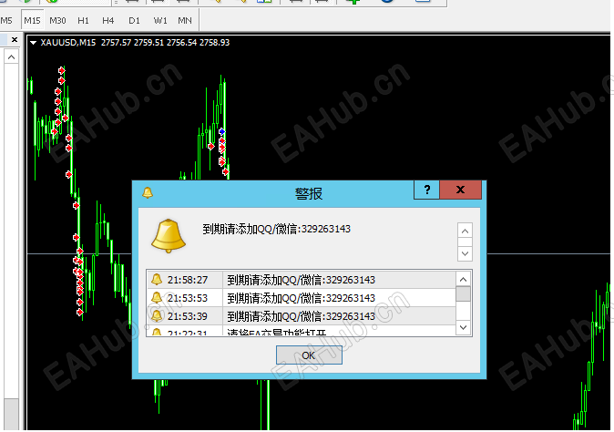Click bell icon in 21:58:27 row

[x=157, y=279]
